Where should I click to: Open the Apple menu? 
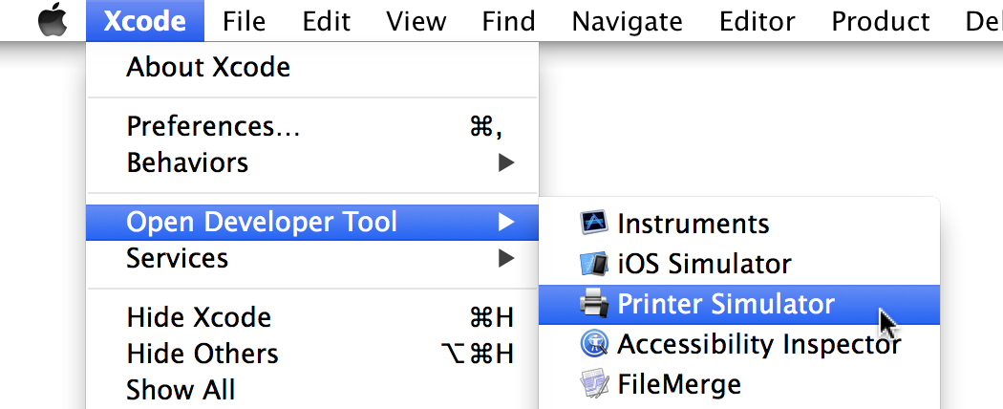pyautogui.click(x=52, y=20)
